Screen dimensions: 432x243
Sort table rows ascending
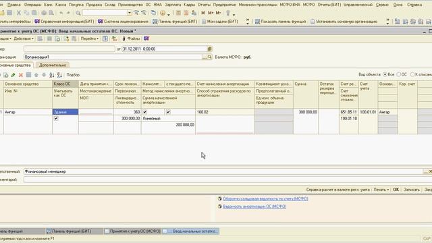(x=51, y=75)
